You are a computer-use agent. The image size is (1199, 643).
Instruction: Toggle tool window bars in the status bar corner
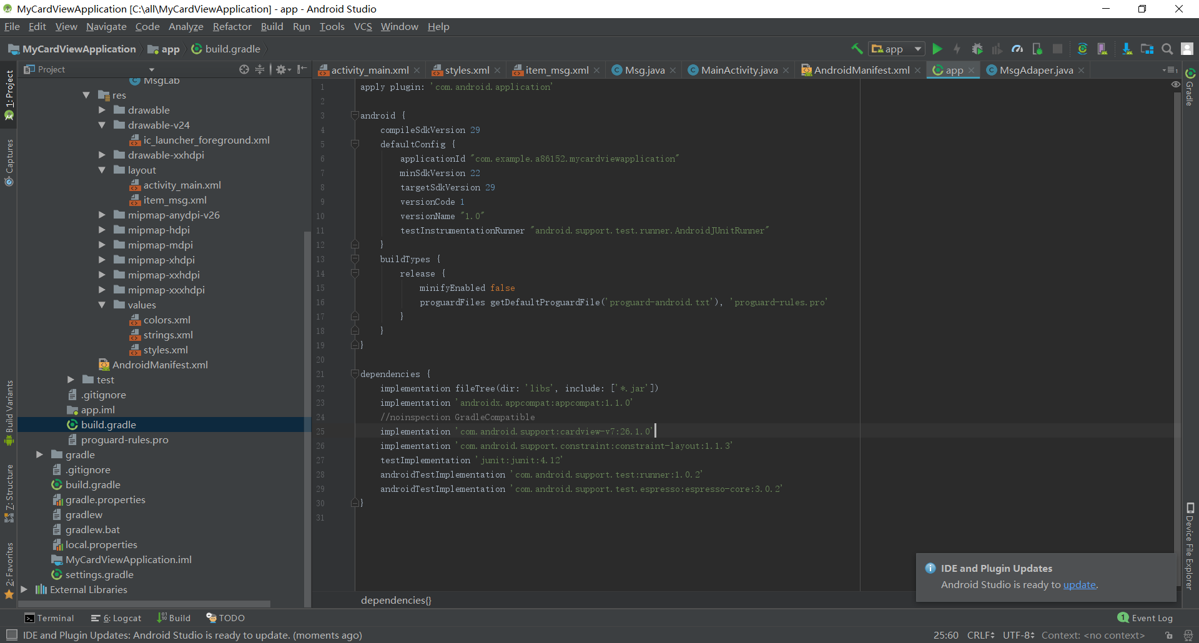click(11, 635)
